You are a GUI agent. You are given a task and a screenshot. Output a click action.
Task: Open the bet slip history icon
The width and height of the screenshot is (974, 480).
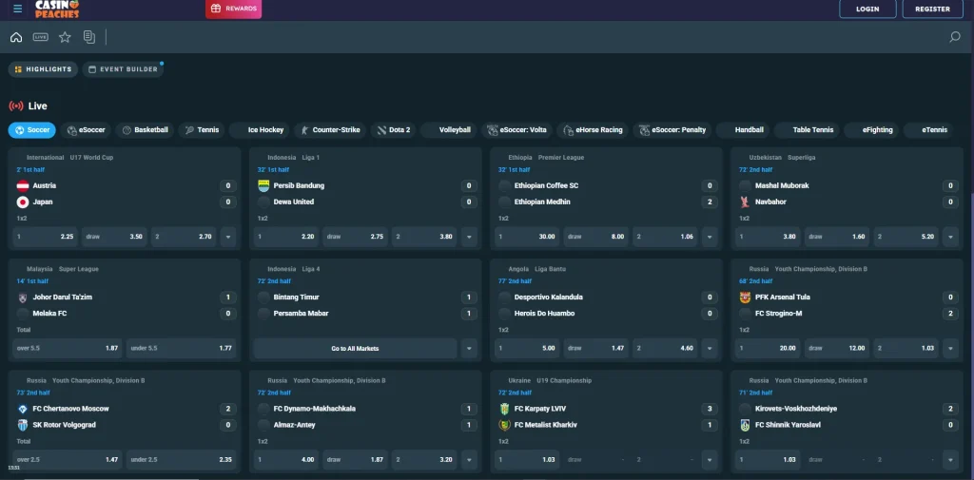[x=89, y=37]
